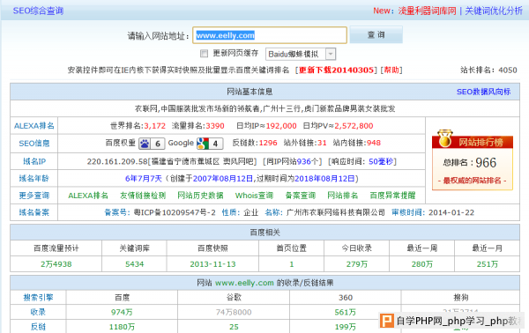Image resolution: width=529 pixels, height=333 pixels.
Task: Click Baidu indexed count 974万
Action: click(122, 313)
